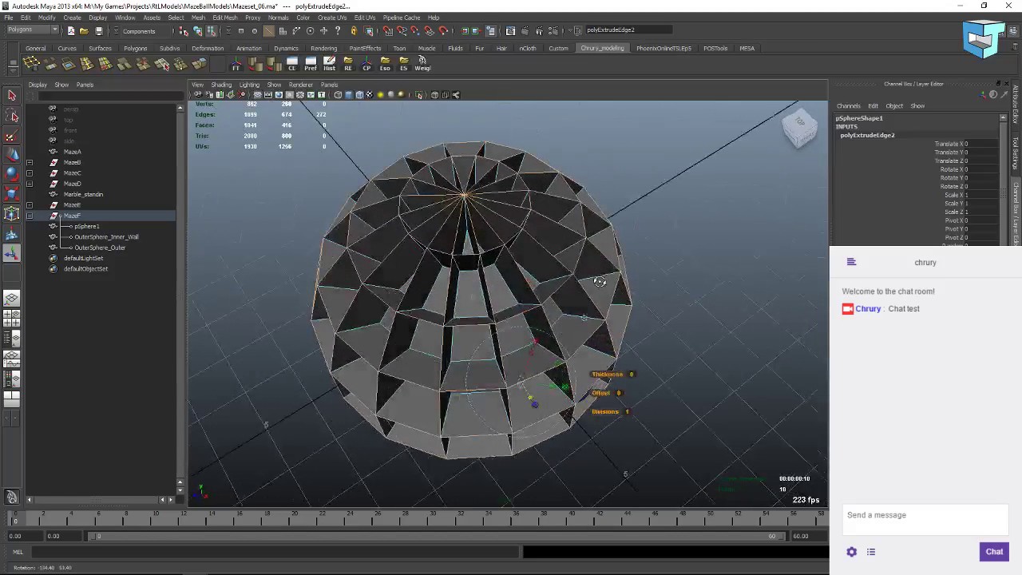The width and height of the screenshot is (1022, 575).
Task: Toggle select by component type icon
Action: [211, 31]
